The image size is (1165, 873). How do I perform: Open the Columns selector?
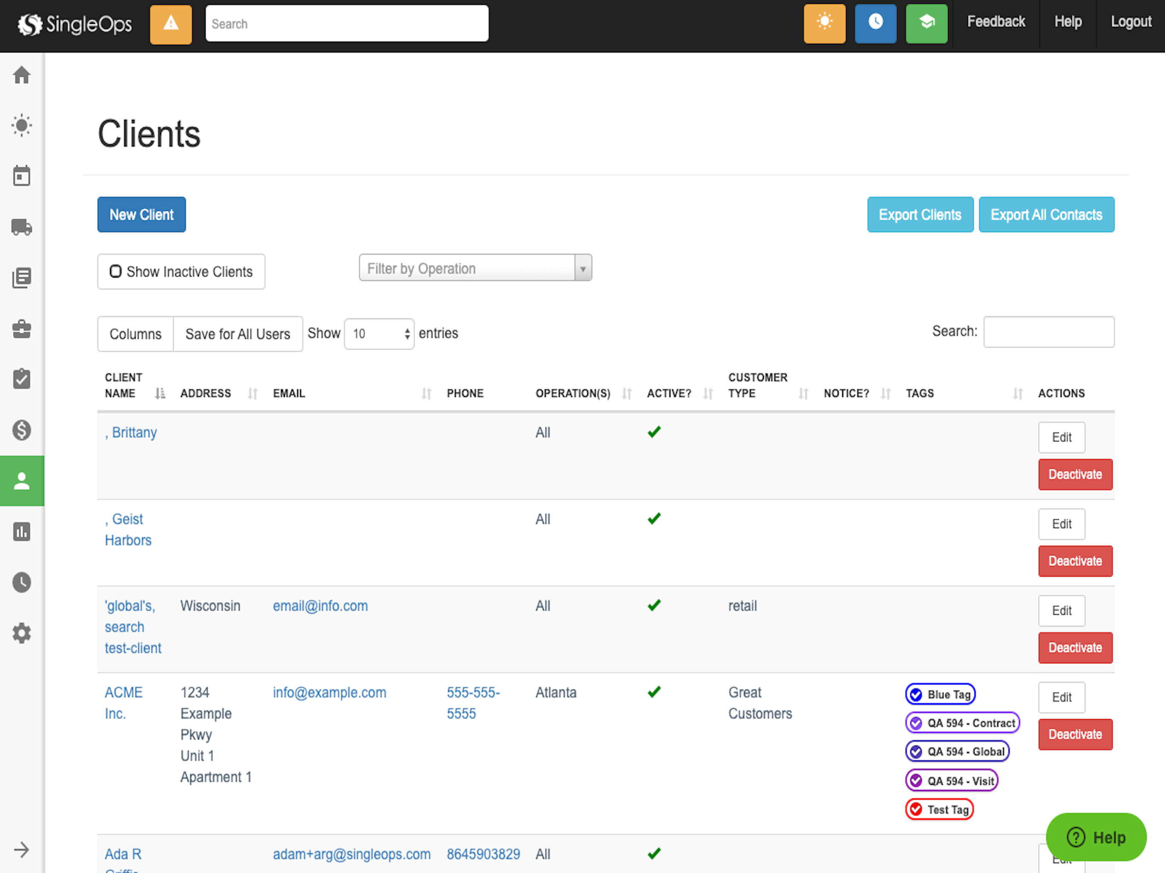pyautogui.click(x=135, y=334)
